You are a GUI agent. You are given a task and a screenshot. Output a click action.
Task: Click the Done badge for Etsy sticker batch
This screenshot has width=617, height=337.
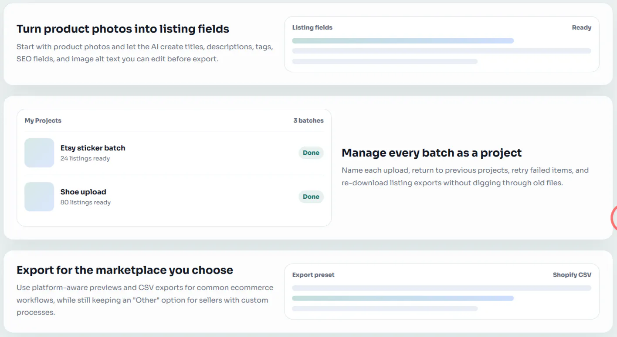pyautogui.click(x=311, y=153)
